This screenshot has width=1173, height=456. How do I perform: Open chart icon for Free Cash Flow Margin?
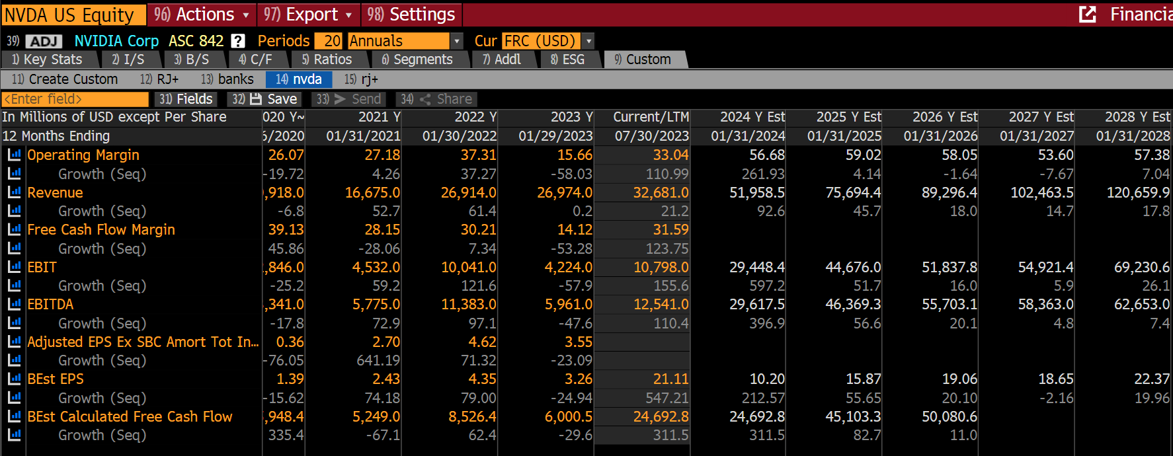tap(14, 229)
